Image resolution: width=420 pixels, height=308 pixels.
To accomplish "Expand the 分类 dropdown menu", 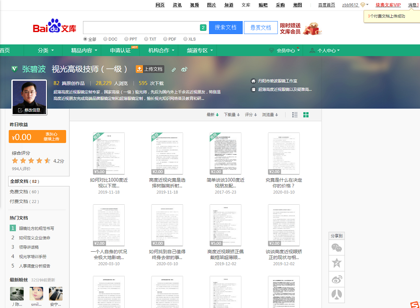I will 46,50.
